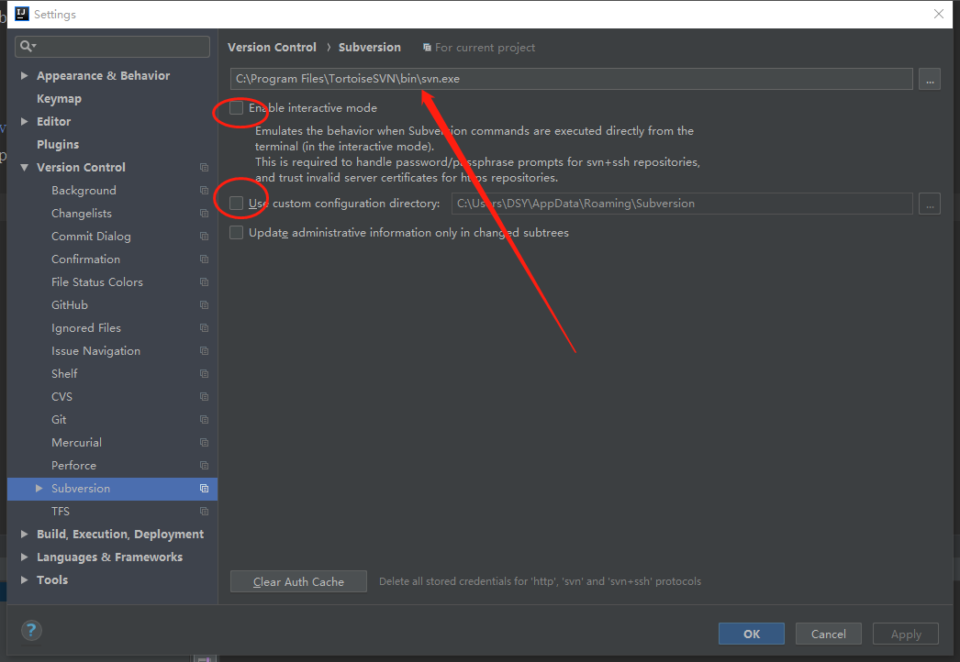Click the project-level icon beside Shelf
The image size is (960, 662).
pos(204,374)
